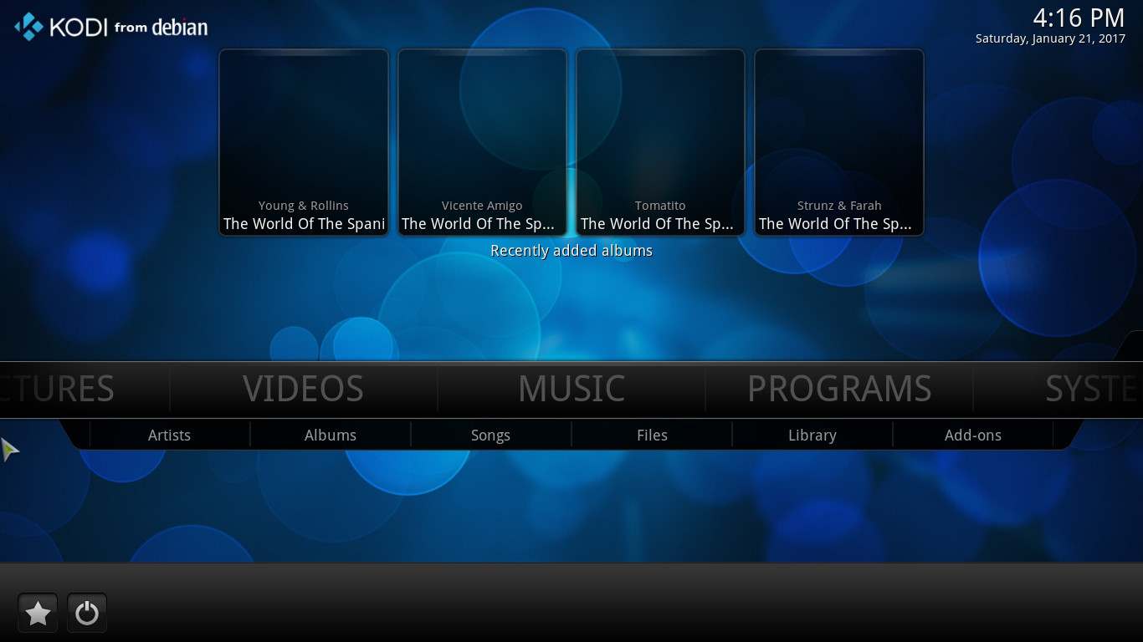Show the Songs list

click(490, 436)
